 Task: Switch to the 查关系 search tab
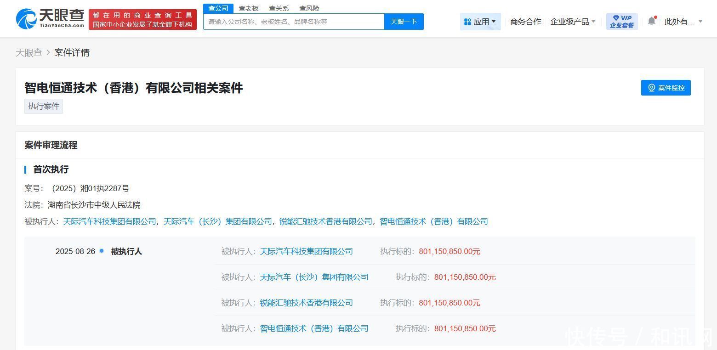pos(279,8)
